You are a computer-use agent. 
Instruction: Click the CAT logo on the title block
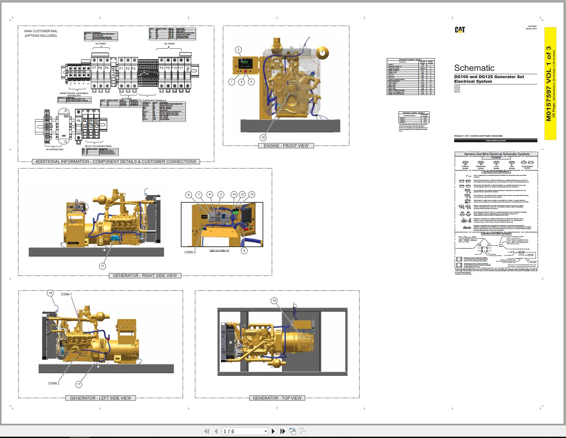coord(460,30)
